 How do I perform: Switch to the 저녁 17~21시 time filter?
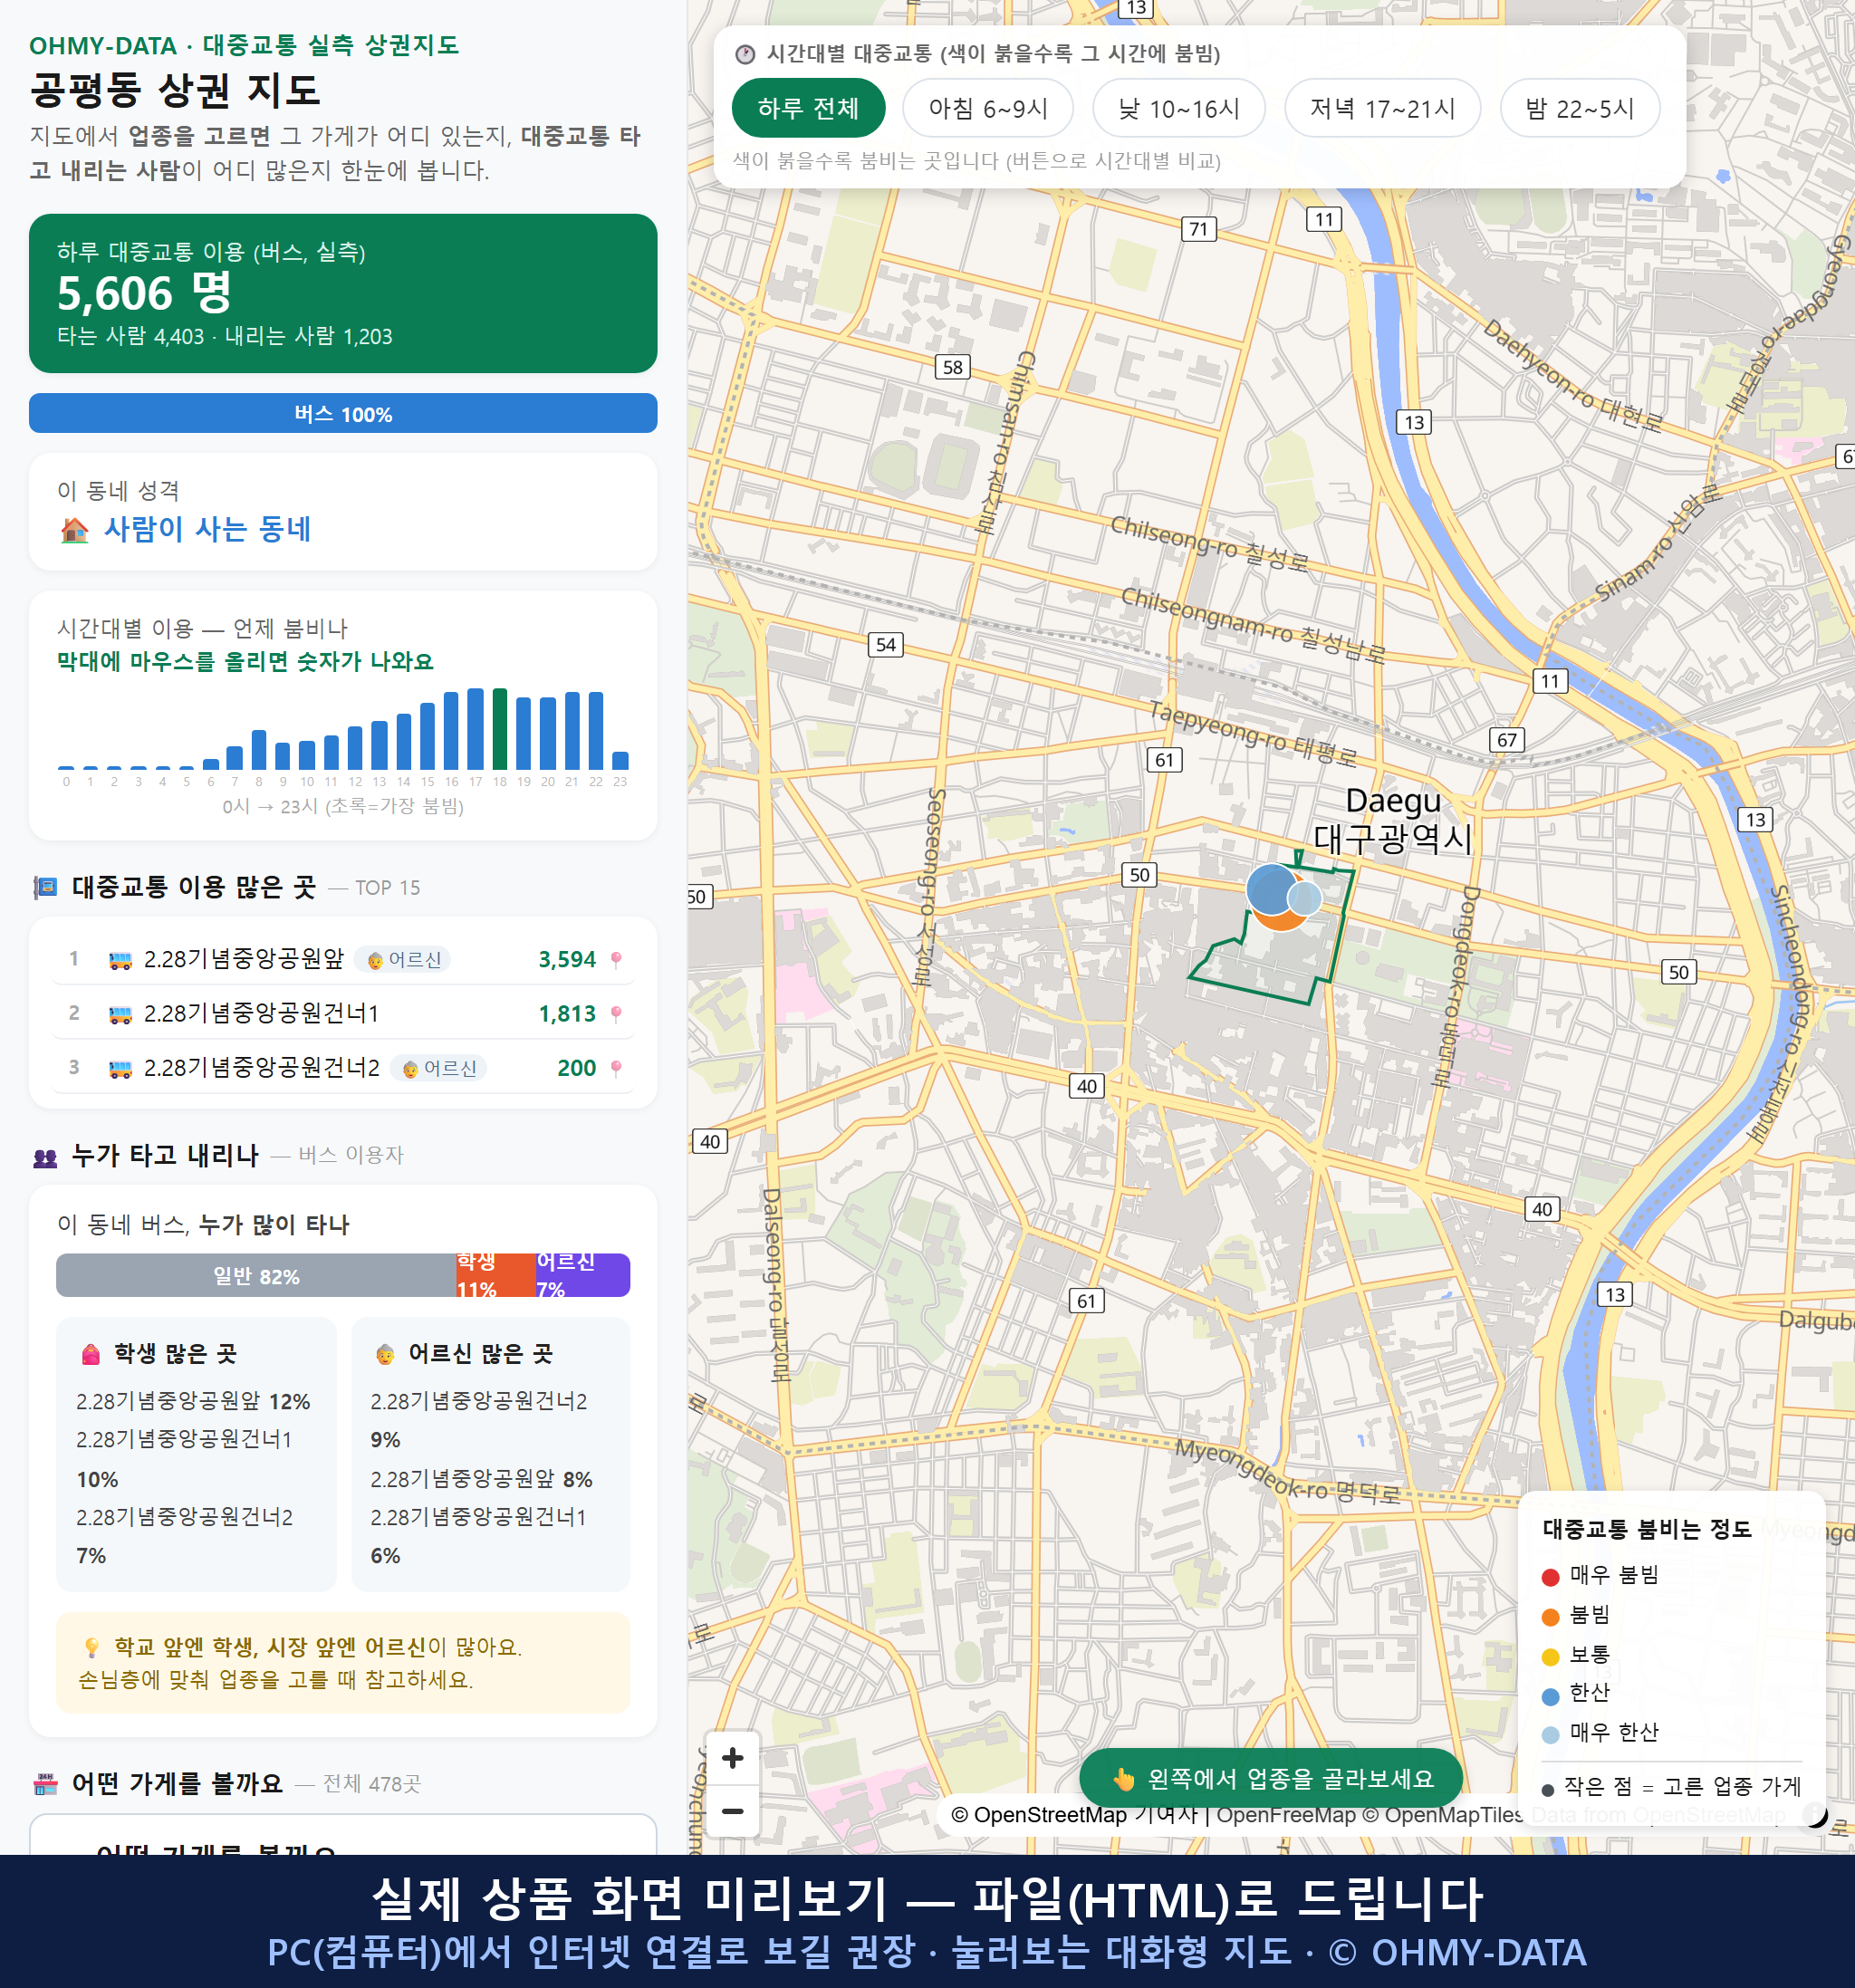pyautogui.click(x=1382, y=108)
